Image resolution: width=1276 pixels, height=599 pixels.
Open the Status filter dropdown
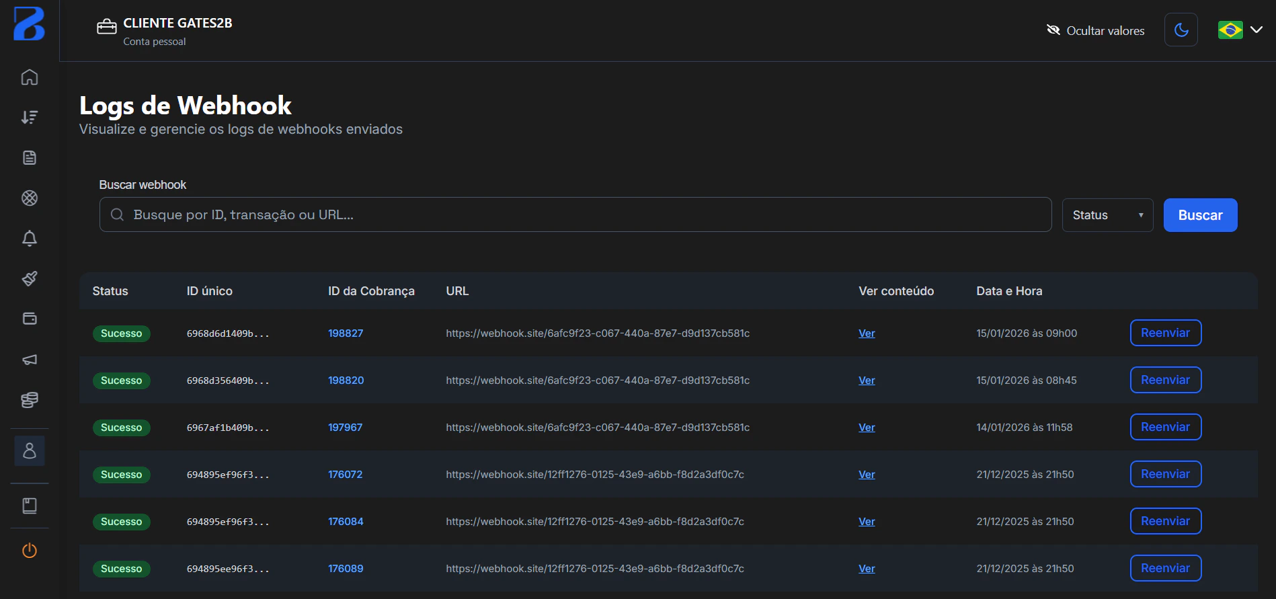click(x=1107, y=215)
